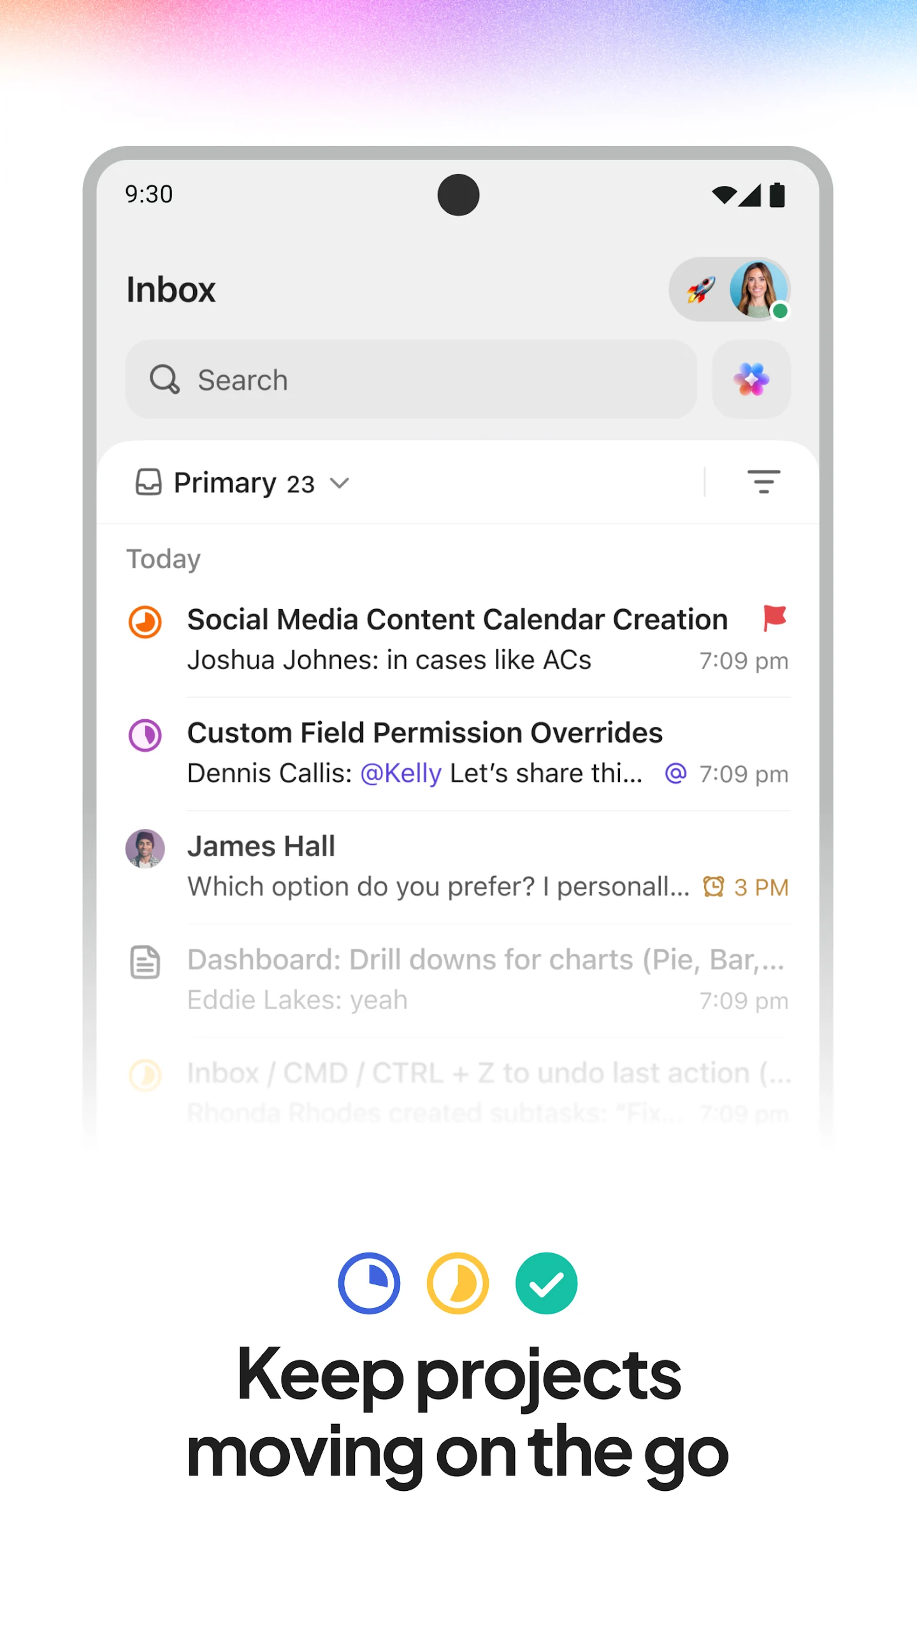The height and width of the screenshot is (1631, 917).
Task: Click James Hall's avatar photo
Action: coord(145,848)
